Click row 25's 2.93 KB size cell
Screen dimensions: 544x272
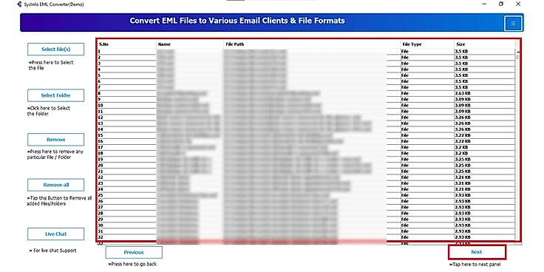click(x=484, y=195)
